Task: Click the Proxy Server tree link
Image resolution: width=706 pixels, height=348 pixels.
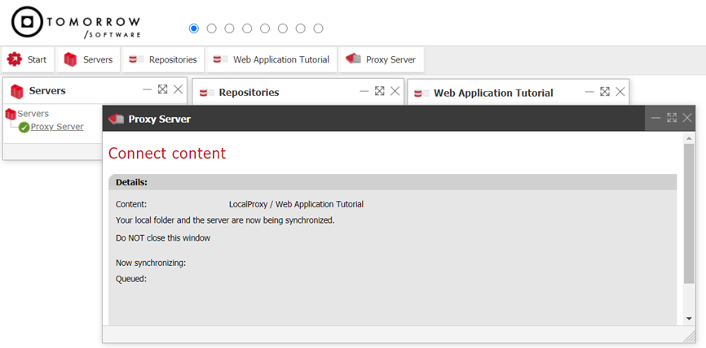Action: (x=57, y=127)
